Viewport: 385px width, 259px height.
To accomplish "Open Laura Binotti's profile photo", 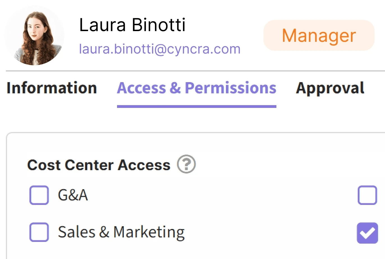I will click(35, 36).
